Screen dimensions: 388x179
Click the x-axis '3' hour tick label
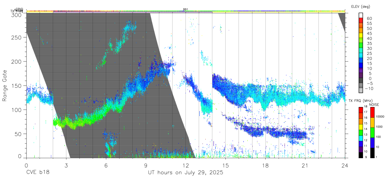66,165
